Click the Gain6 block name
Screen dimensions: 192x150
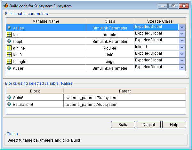(x=18, y=98)
